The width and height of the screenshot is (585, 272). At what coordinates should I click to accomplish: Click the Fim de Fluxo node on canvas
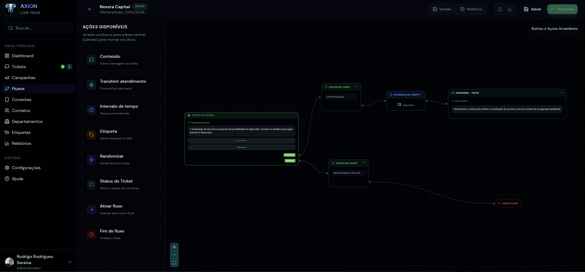click(x=509, y=204)
